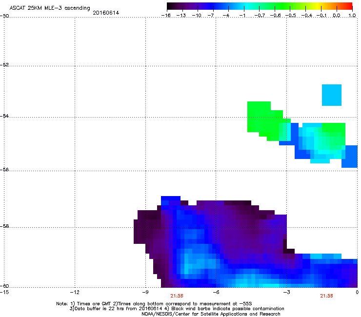Click the colorbar label "0.0"
The width and height of the screenshot is (361, 317).
pyautogui.click(x=337, y=16)
